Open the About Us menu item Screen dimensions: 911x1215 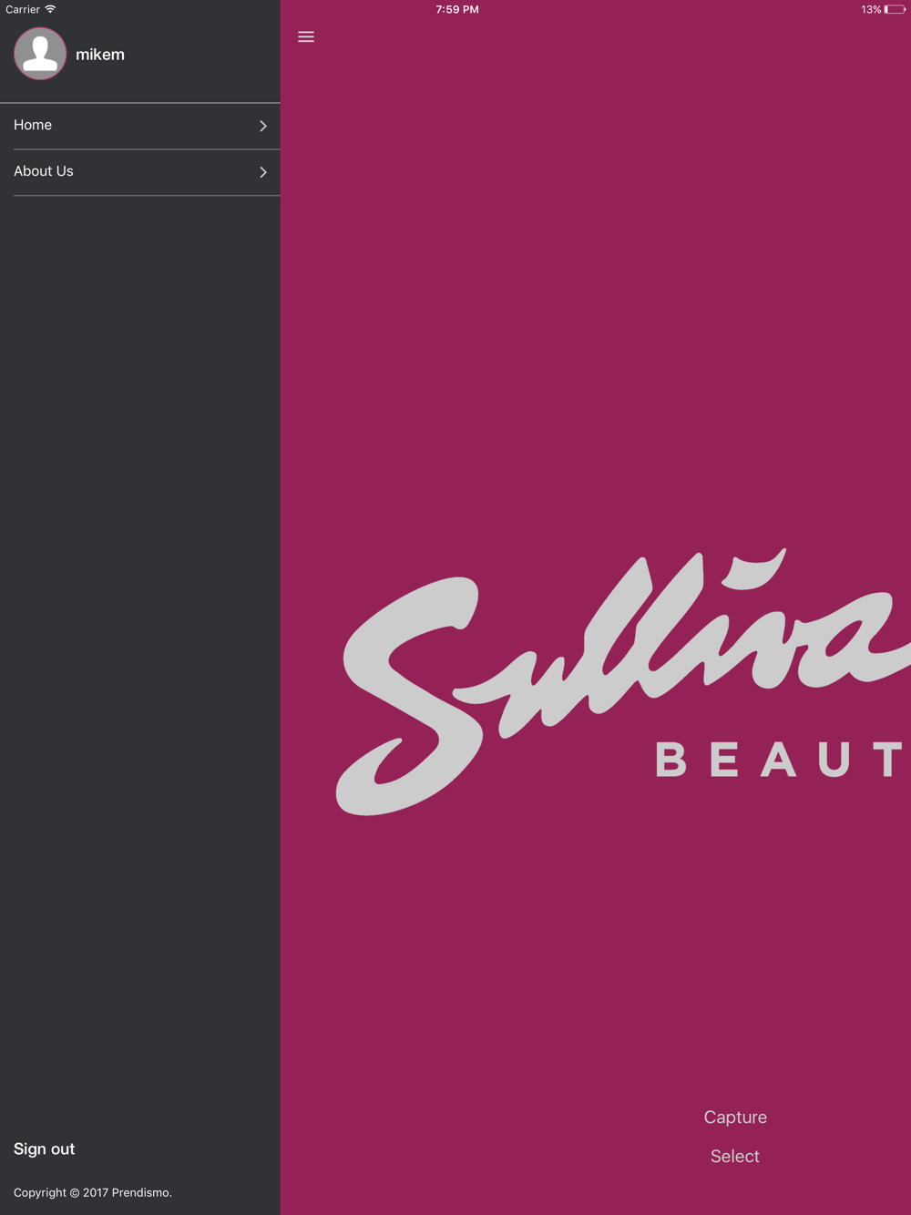click(140, 172)
